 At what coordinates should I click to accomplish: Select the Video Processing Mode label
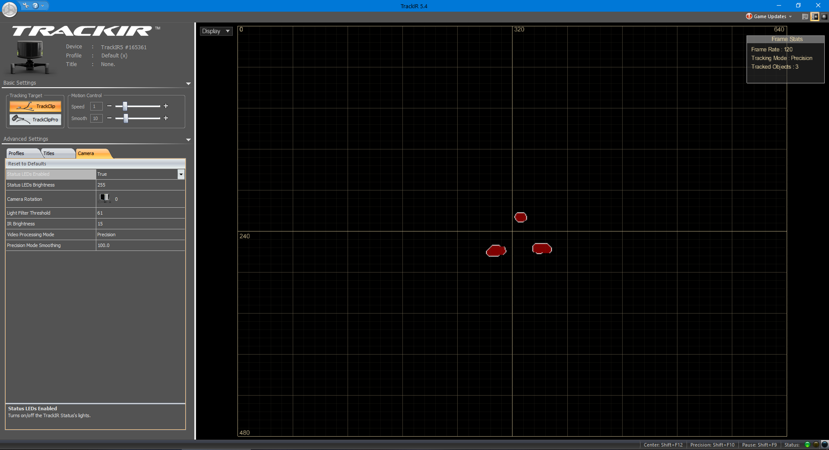[31, 235]
